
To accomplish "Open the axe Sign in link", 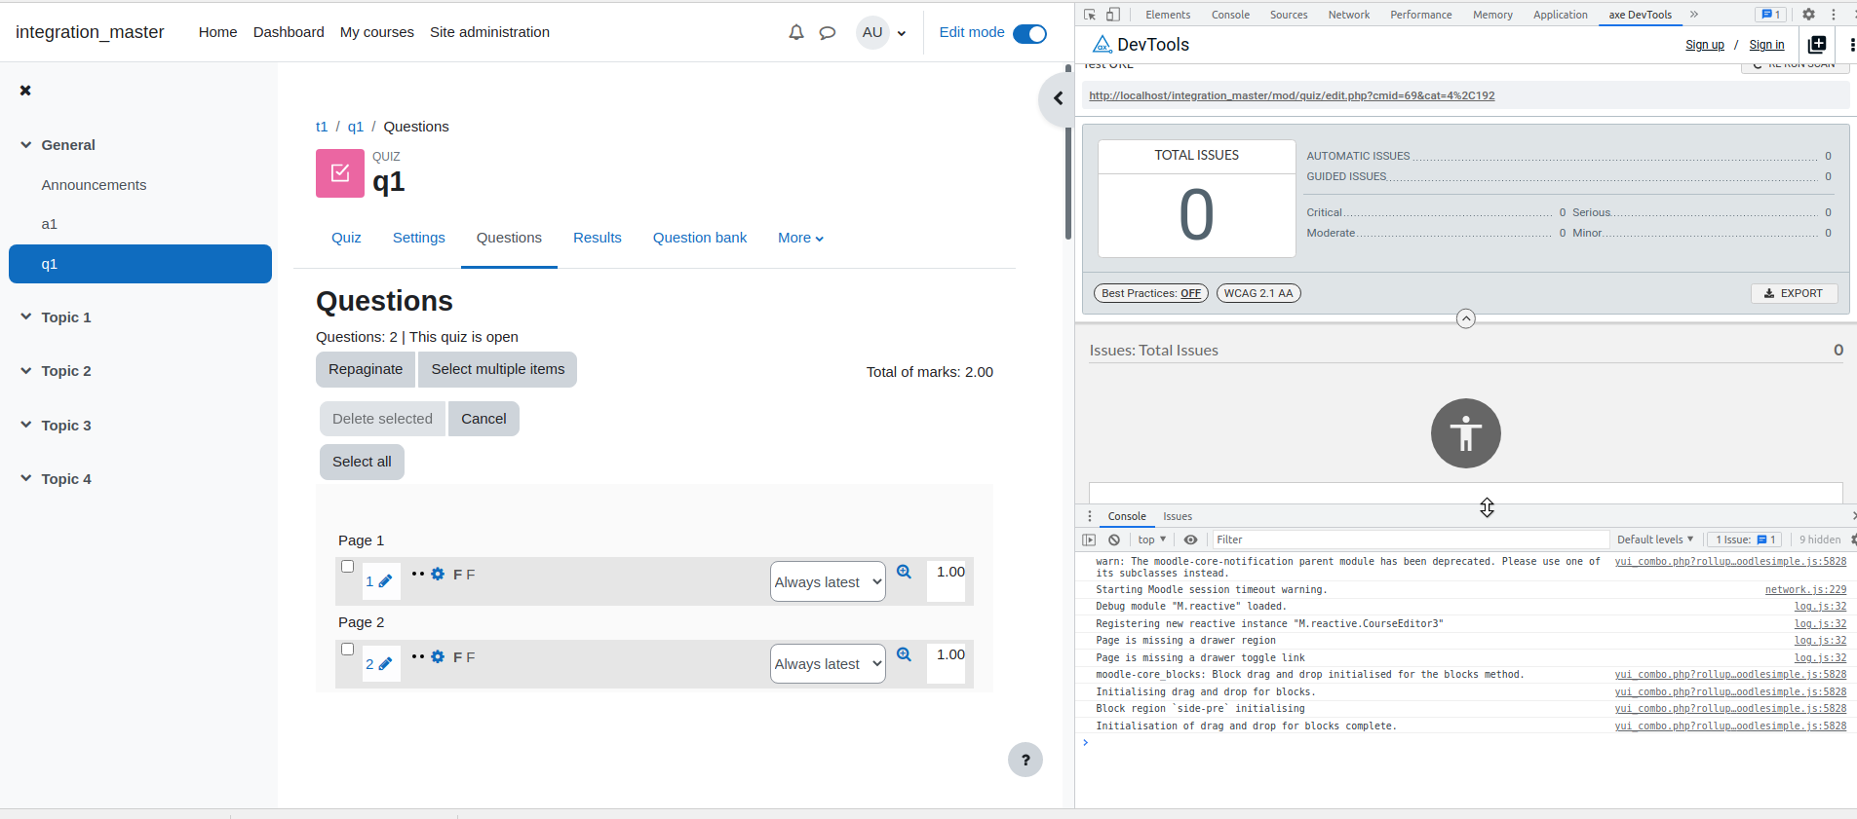I will 1766,45.
